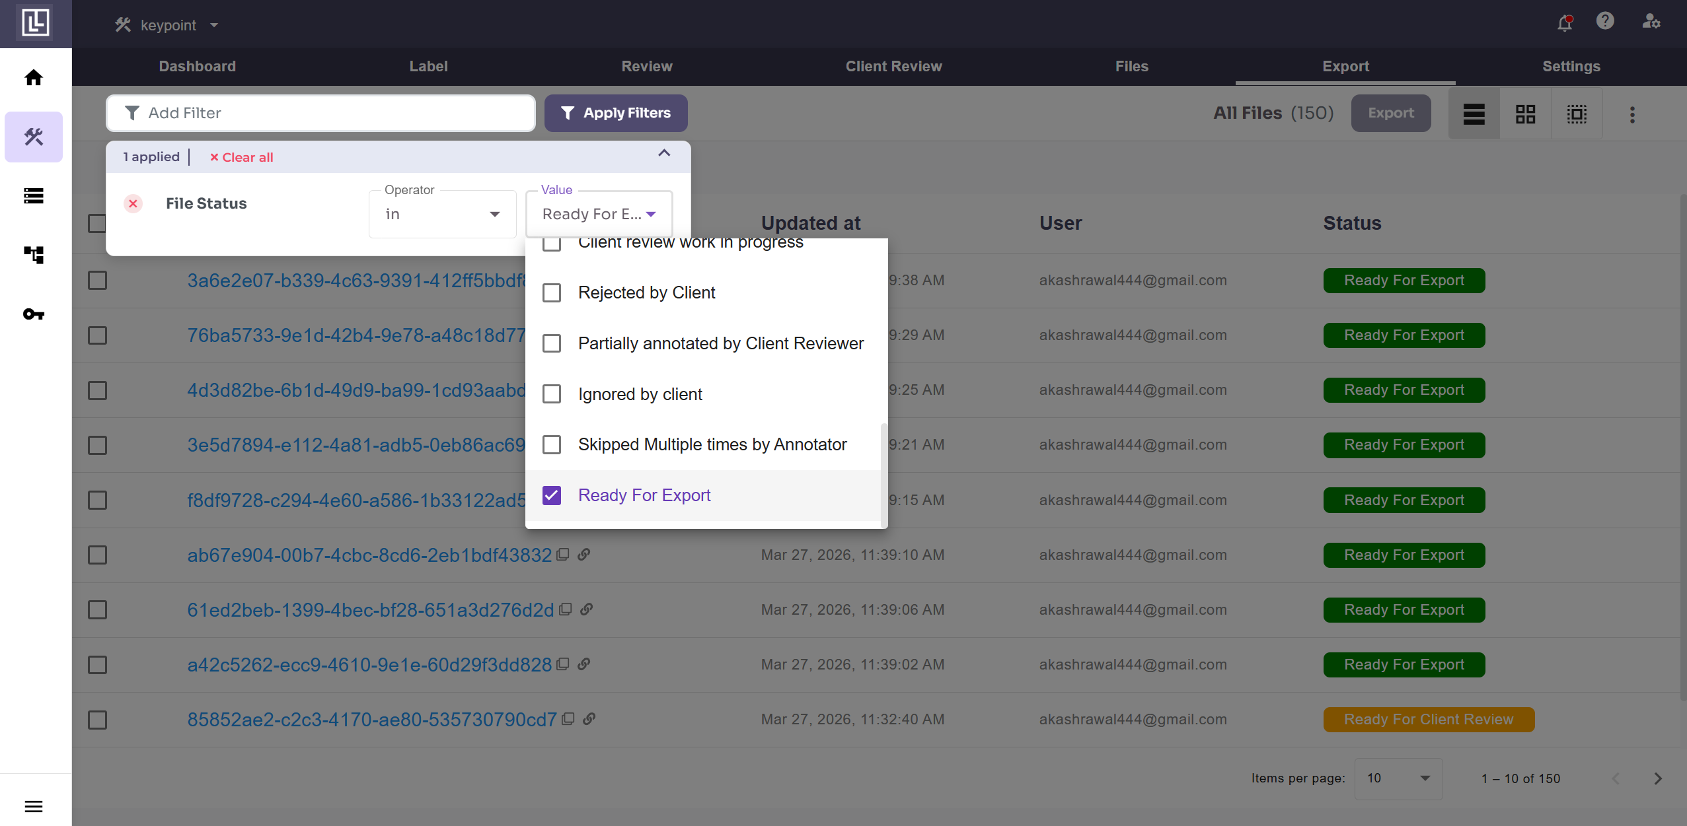Click the Add Filter input field
Screen dimensions: 1687x826
[x=320, y=113]
